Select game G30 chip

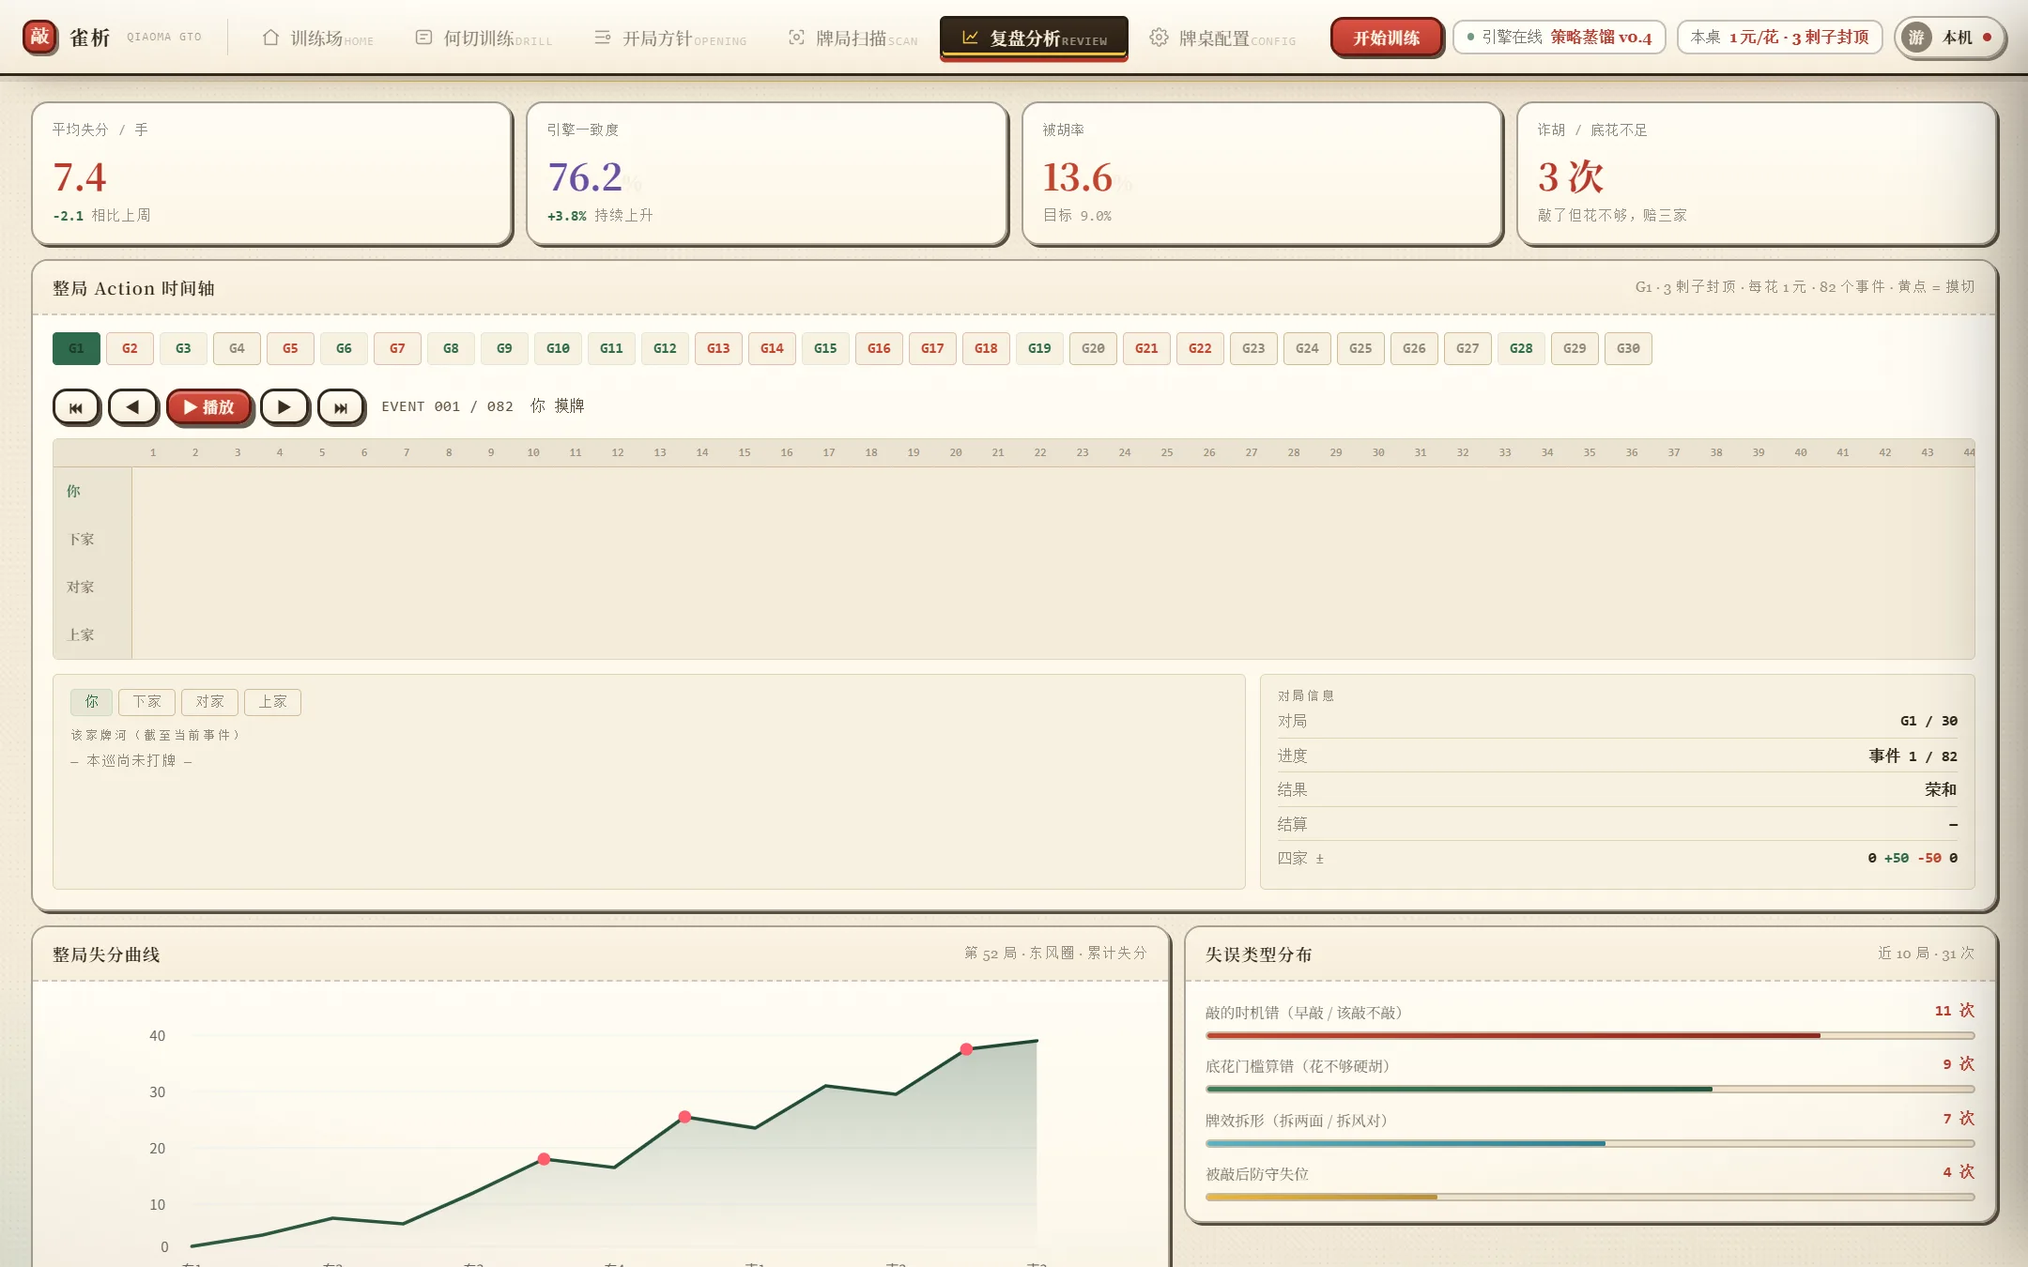pos(1628,348)
